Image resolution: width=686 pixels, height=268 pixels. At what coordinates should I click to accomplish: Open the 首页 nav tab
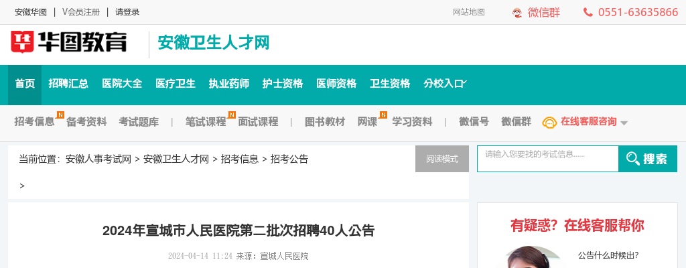tap(25, 84)
